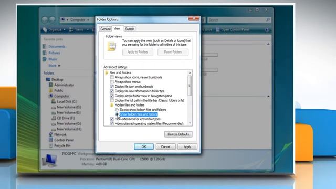Screen dimensions: 336x189
Task: Select Desktop in the Folders tree
Action: (57, 79)
